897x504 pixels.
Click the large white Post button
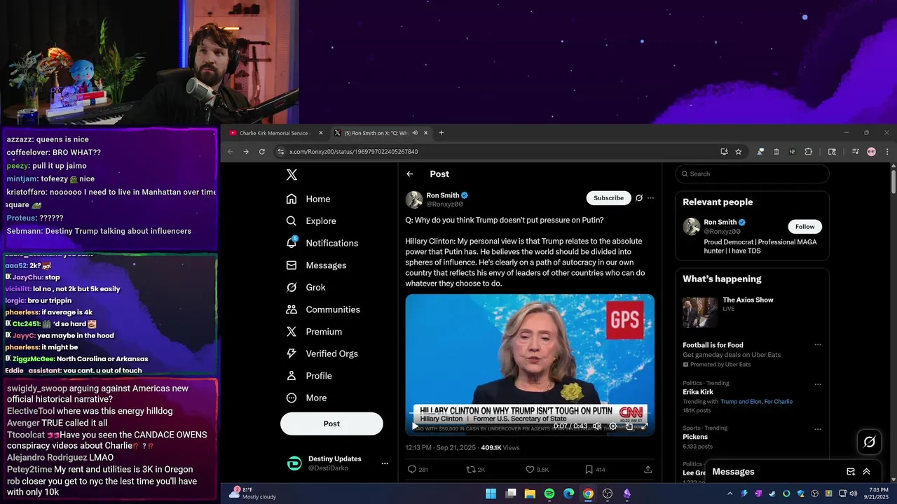[331, 423]
